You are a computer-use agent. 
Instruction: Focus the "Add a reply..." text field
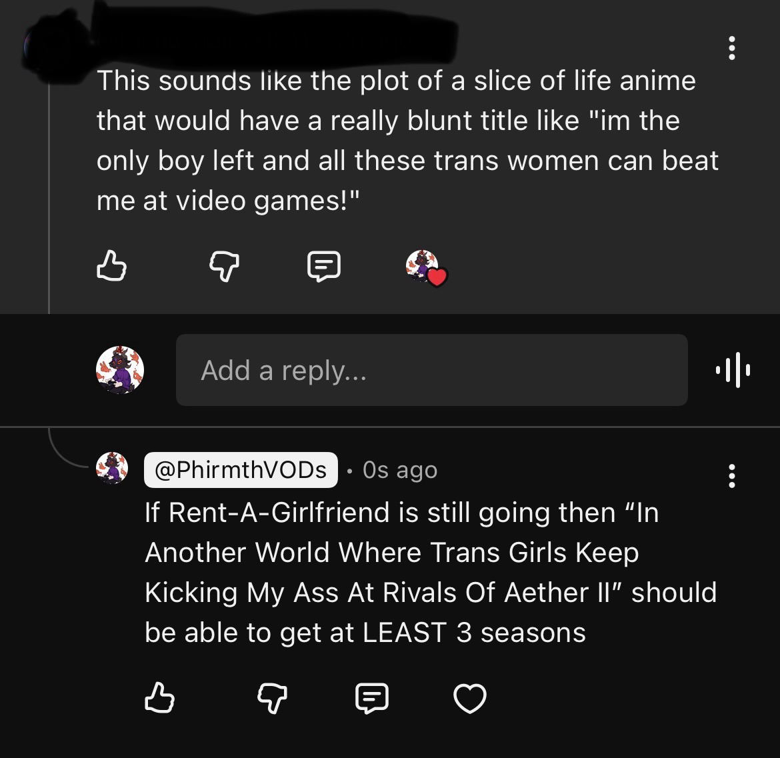tap(431, 370)
